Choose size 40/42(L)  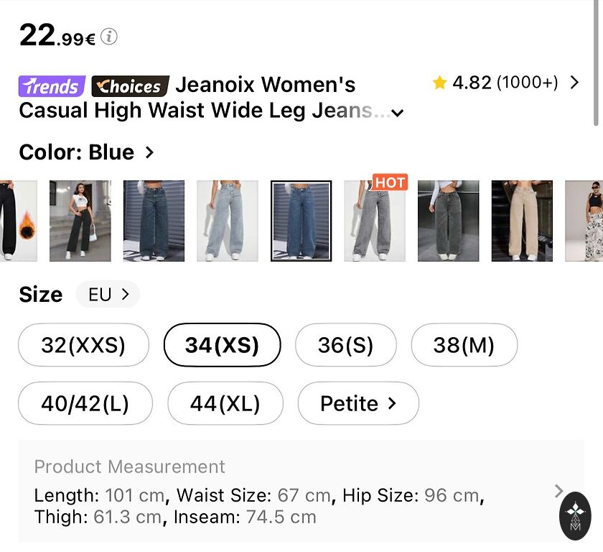85,403
